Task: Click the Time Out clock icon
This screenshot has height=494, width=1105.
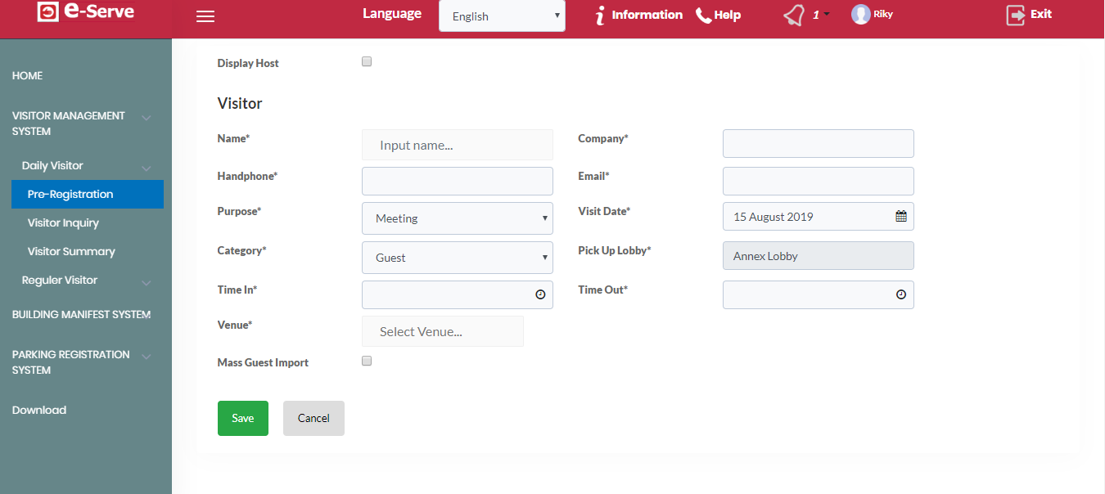Action: (901, 294)
